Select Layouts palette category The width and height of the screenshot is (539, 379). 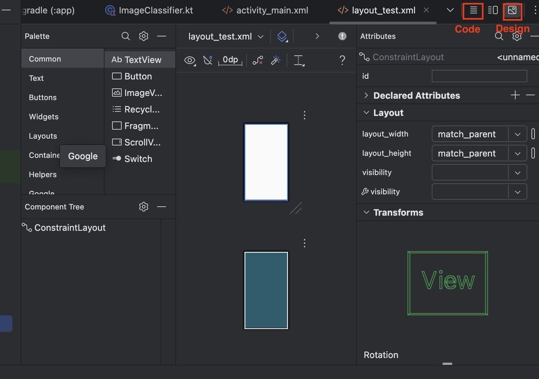click(62, 136)
